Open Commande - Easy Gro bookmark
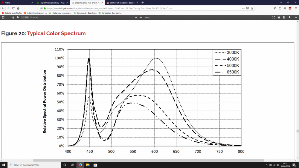This screenshot has height=168, width=299. tap(85, 13)
